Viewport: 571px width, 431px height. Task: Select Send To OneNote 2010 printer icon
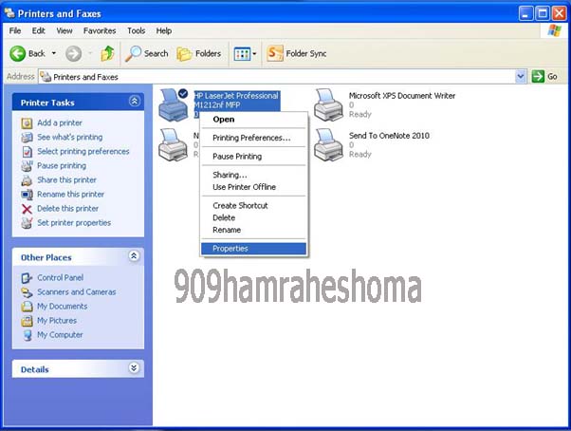coord(328,144)
